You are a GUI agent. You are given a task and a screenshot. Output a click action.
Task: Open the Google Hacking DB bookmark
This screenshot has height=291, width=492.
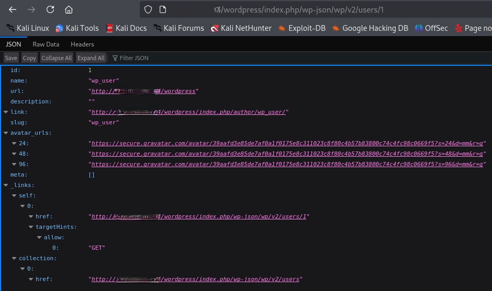pyautogui.click(x=370, y=28)
